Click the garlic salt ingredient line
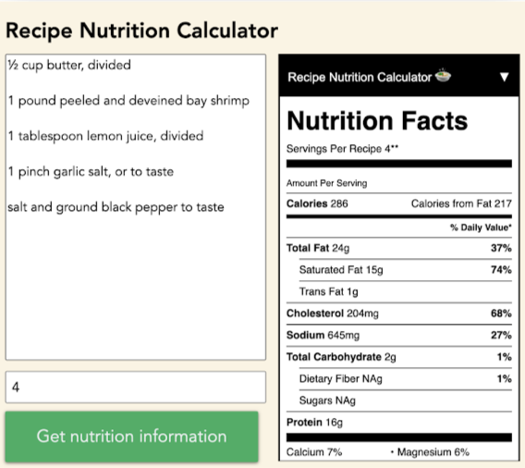Screen dimensions: 525x468 coord(91,171)
